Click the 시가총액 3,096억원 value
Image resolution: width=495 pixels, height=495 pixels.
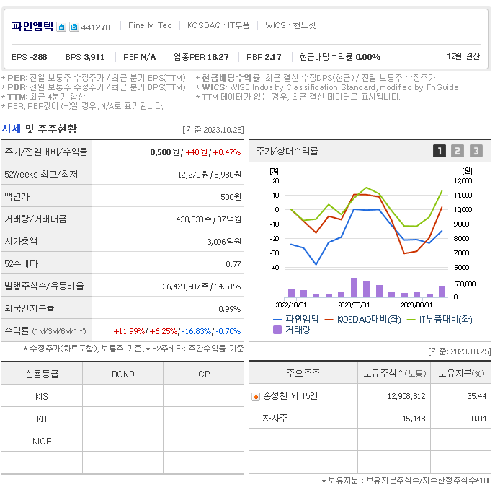point(224,242)
